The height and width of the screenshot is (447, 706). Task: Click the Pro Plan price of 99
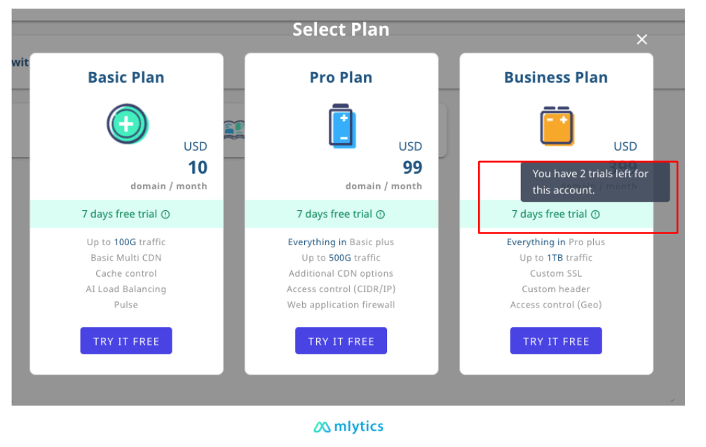[x=412, y=167]
